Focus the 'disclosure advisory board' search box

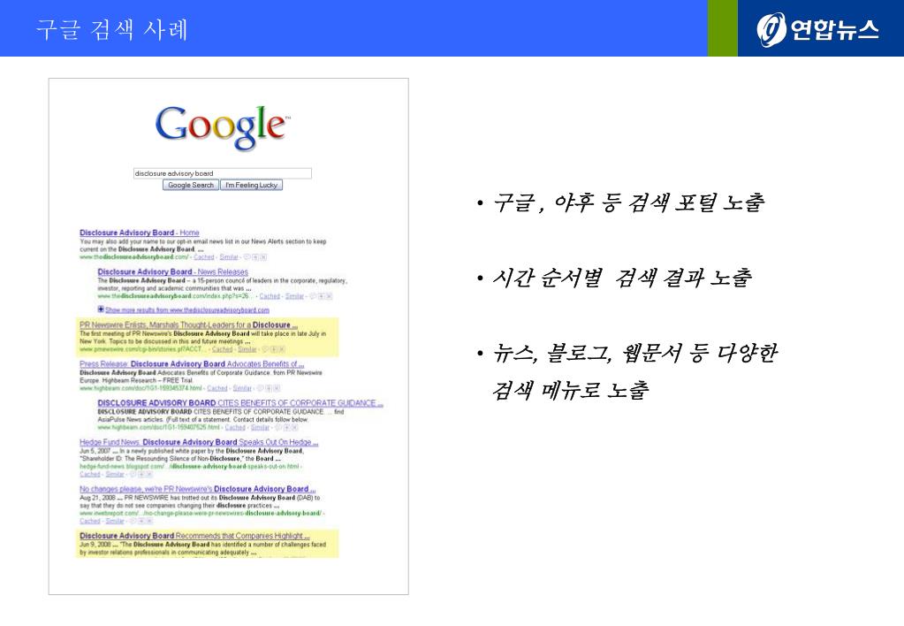pyautogui.click(x=223, y=173)
